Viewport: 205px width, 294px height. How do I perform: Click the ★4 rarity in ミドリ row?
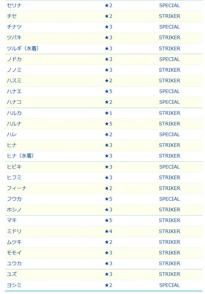point(109,232)
